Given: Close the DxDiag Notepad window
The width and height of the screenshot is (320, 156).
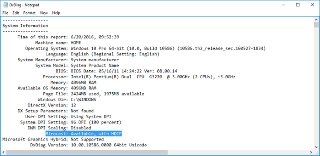Looking at the screenshot, I should tap(312, 5).
